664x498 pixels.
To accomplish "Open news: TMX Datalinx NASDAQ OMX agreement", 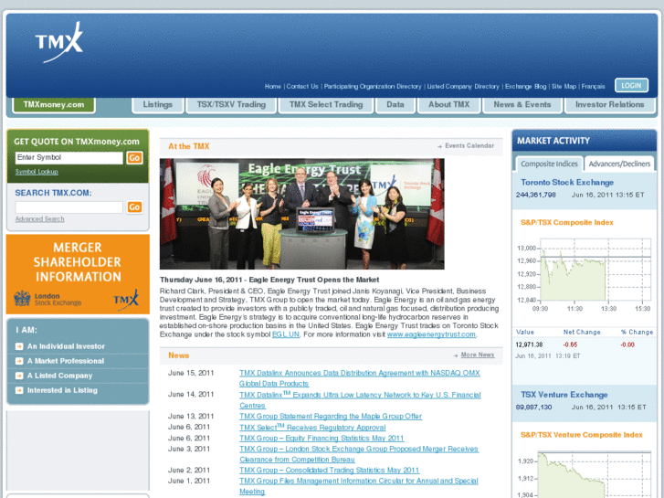I will (x=360, y=378).
